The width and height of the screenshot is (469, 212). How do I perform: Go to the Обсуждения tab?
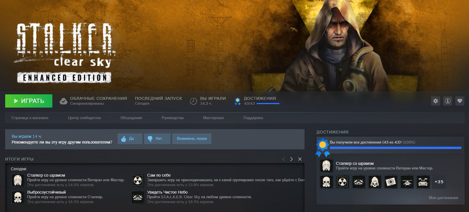point(131,118)
